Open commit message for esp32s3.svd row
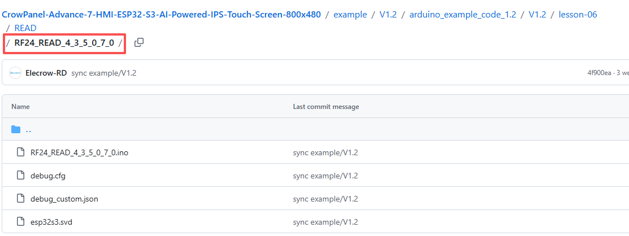Image resolution: width=629 pixels, height=236 pixels. (x=326, y=221)
